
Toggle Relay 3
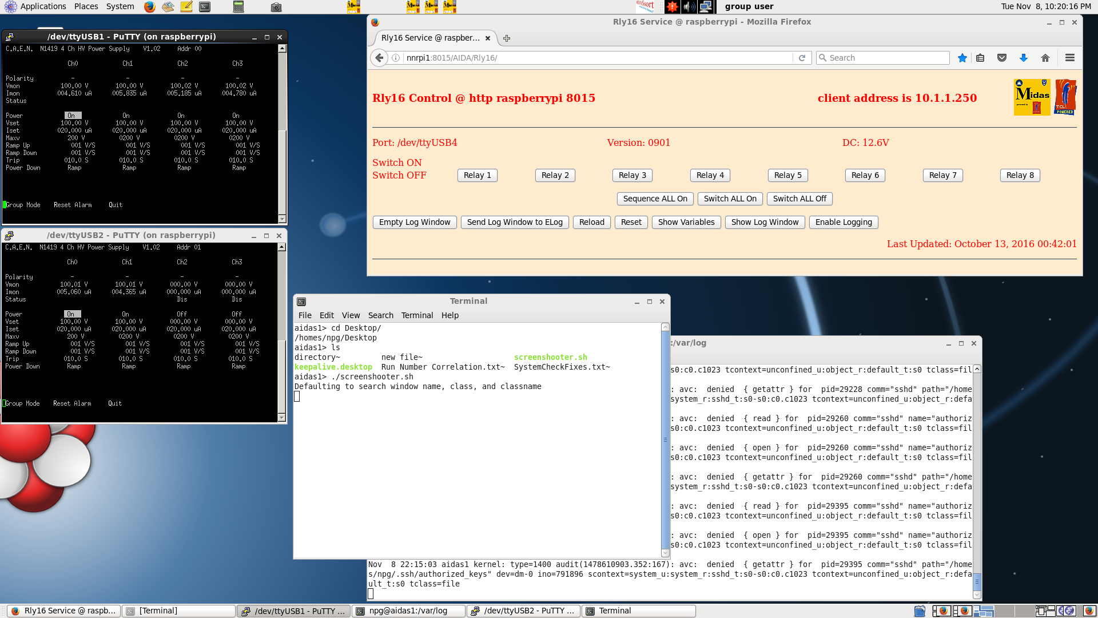[632, 175]
